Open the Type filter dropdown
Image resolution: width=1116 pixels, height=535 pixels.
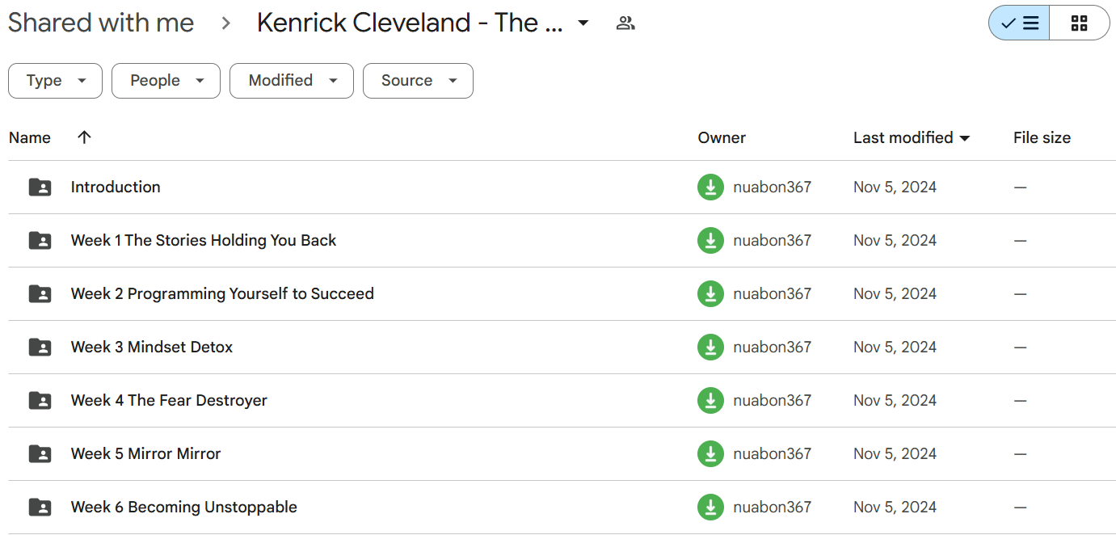(x=55, y=81)
